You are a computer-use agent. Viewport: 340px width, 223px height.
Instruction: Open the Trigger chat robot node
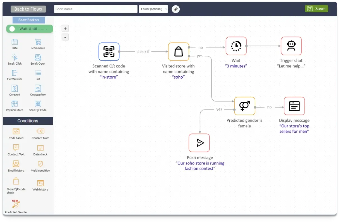pyautogui.click(x=291, y=46)
